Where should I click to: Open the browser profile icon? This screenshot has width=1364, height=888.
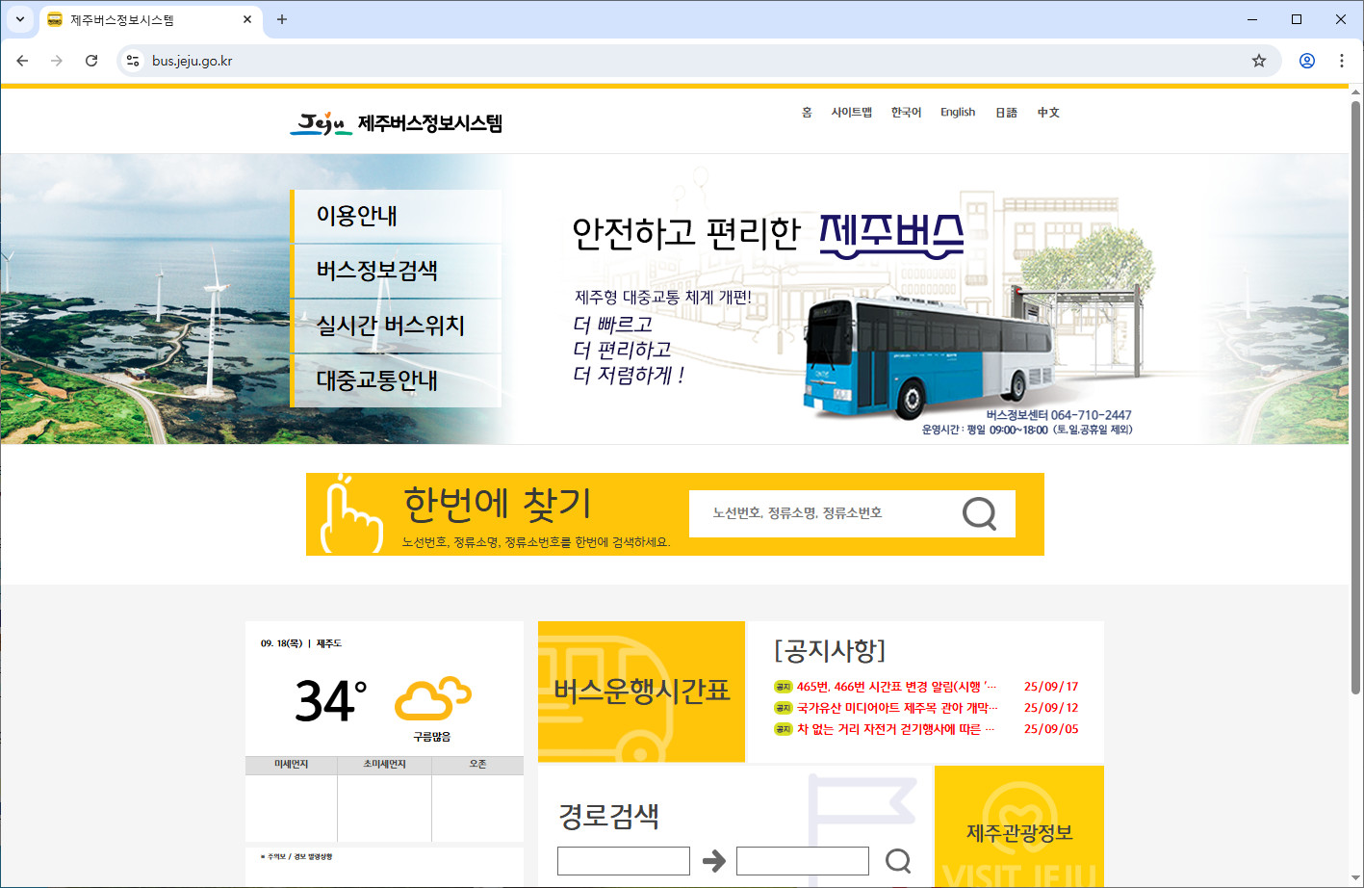[1307, 61]
